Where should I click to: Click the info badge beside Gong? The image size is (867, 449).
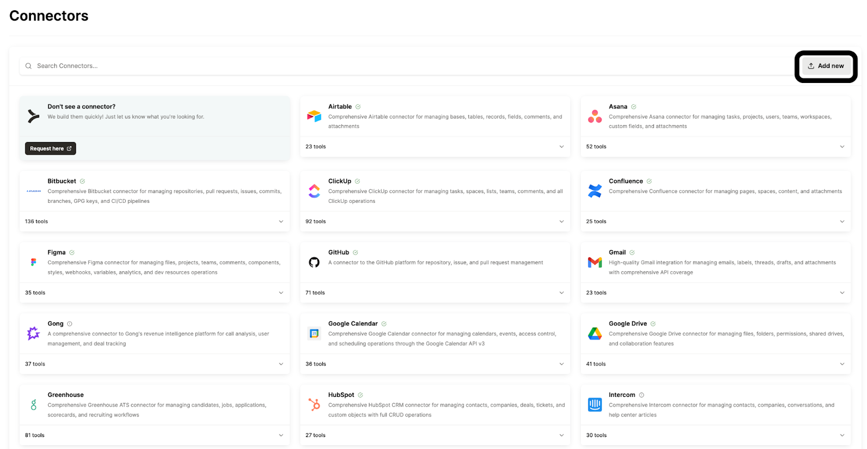click(69, 324)
